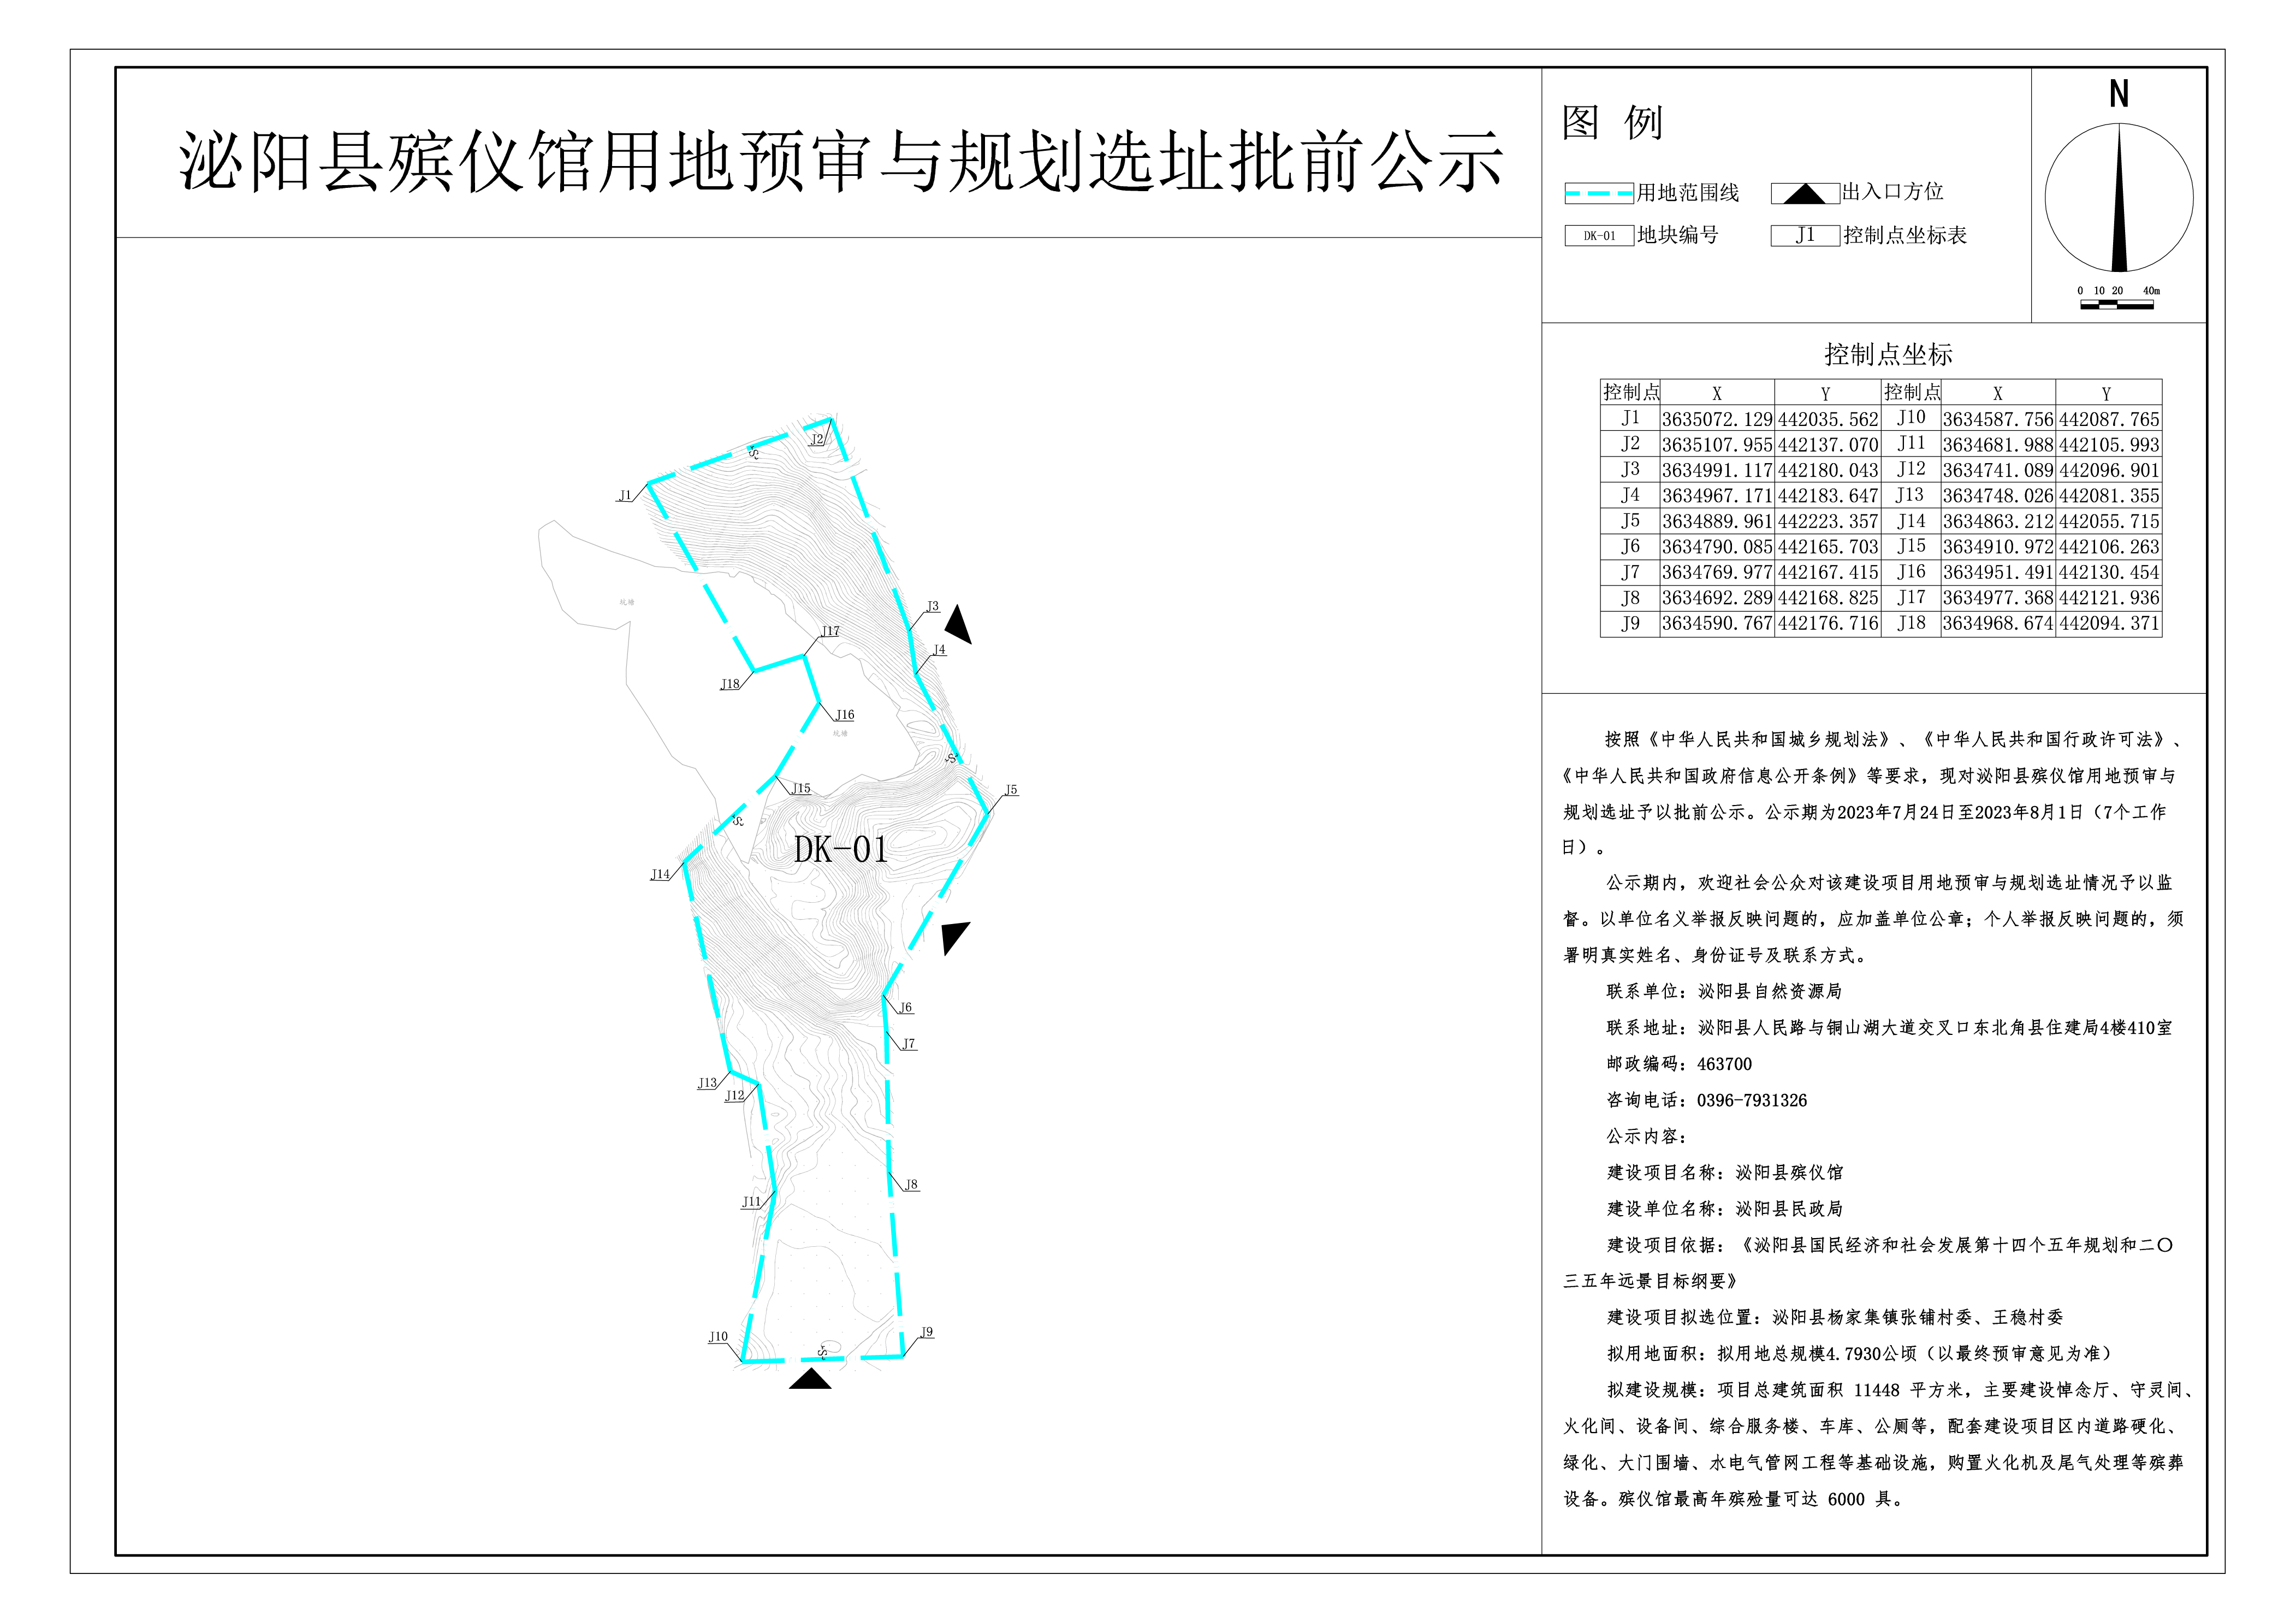Image resolution: width=2296 pixels, height=1622 pixels.
Task: Click the 控制点坐标表 legend label
Action: pyautogui.click(x=1905, y=235)
